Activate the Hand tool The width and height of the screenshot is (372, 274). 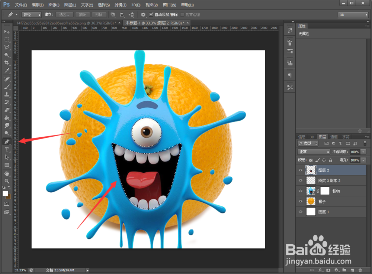(7, 173)
